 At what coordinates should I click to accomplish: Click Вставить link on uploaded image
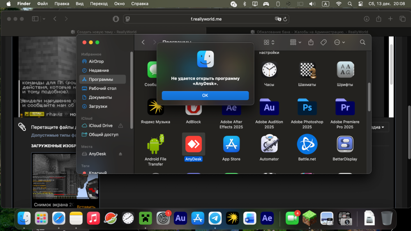pos(86,207)
